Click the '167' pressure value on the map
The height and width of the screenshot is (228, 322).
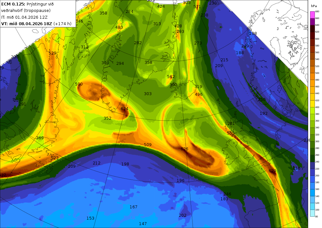(134, 207)
